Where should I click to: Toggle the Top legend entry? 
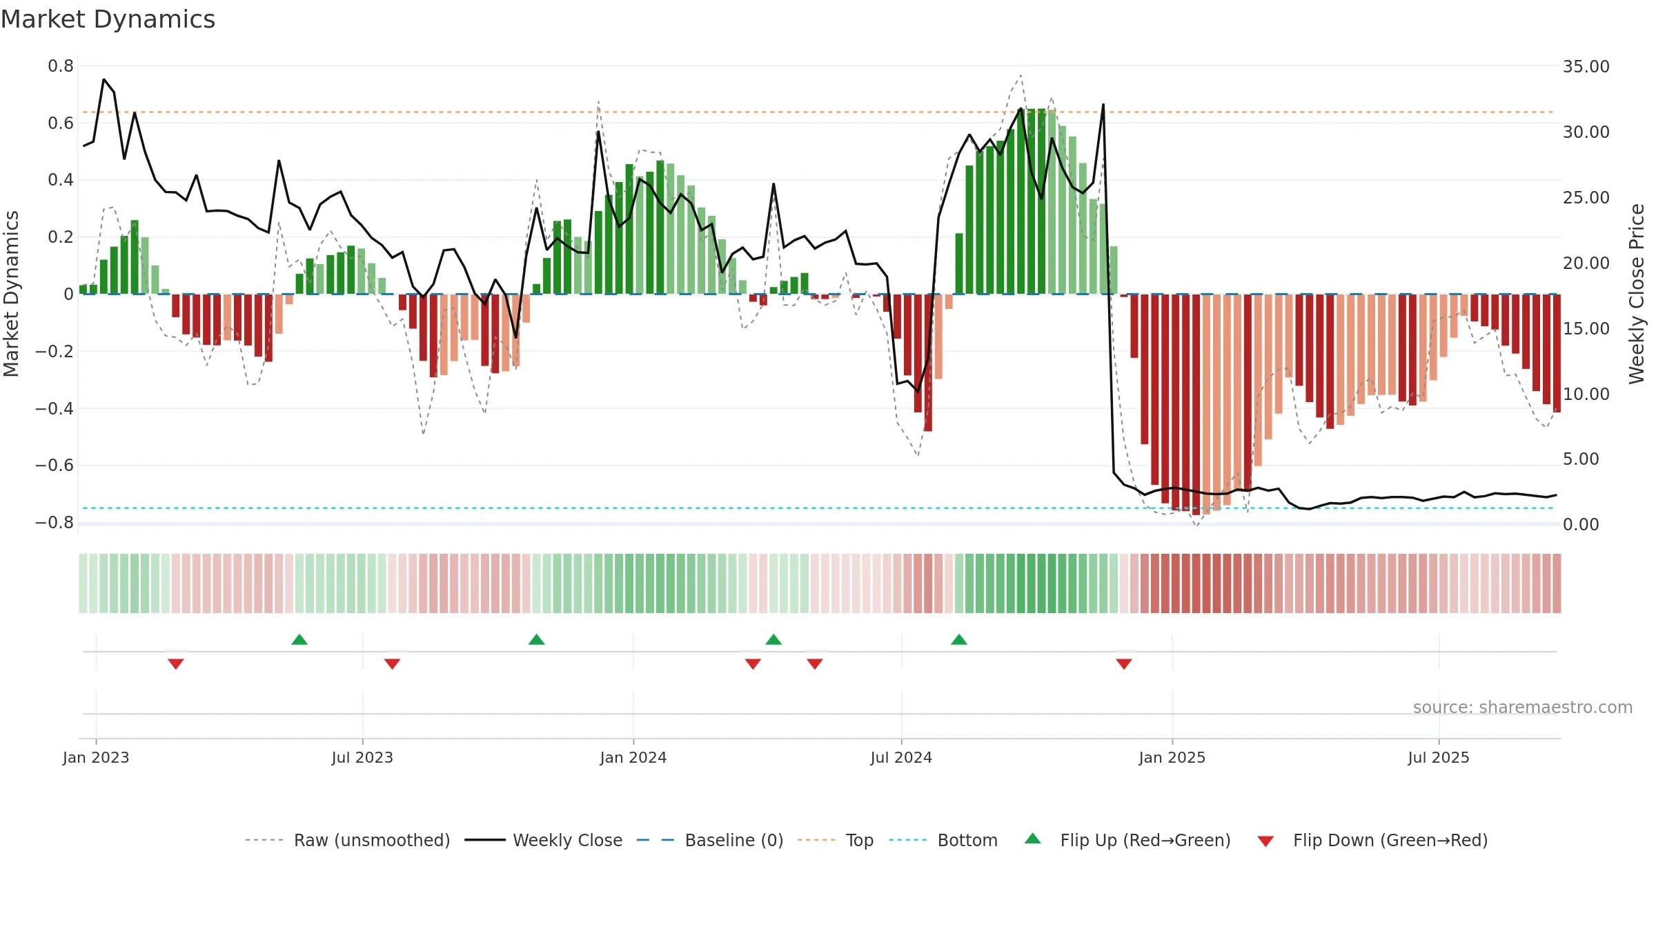(x=836, y=840)
